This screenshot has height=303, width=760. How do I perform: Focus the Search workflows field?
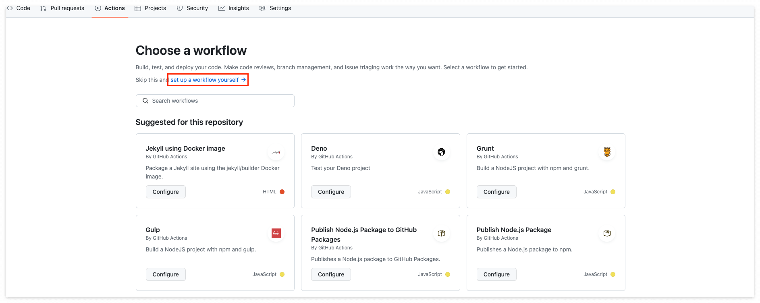215,101
